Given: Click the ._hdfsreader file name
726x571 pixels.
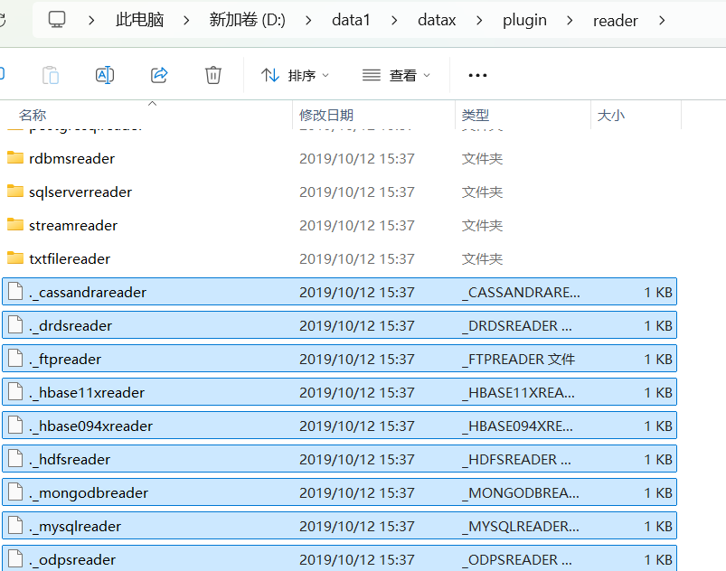Looking at the screenshot, I should [x=70, y=460].
